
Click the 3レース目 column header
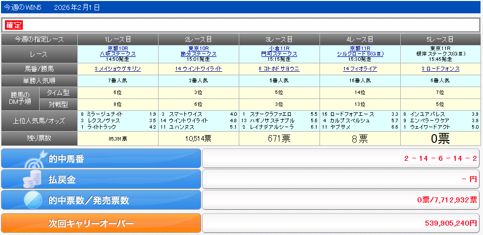coord(279,40)
